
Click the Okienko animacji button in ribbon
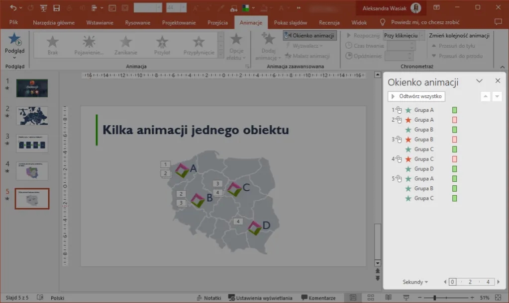click(310, 36)
